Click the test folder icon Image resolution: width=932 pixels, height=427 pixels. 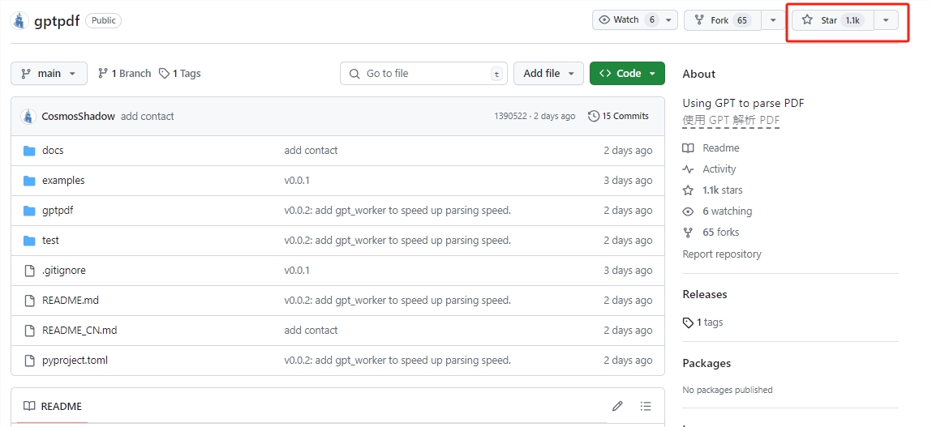(29, 241)
